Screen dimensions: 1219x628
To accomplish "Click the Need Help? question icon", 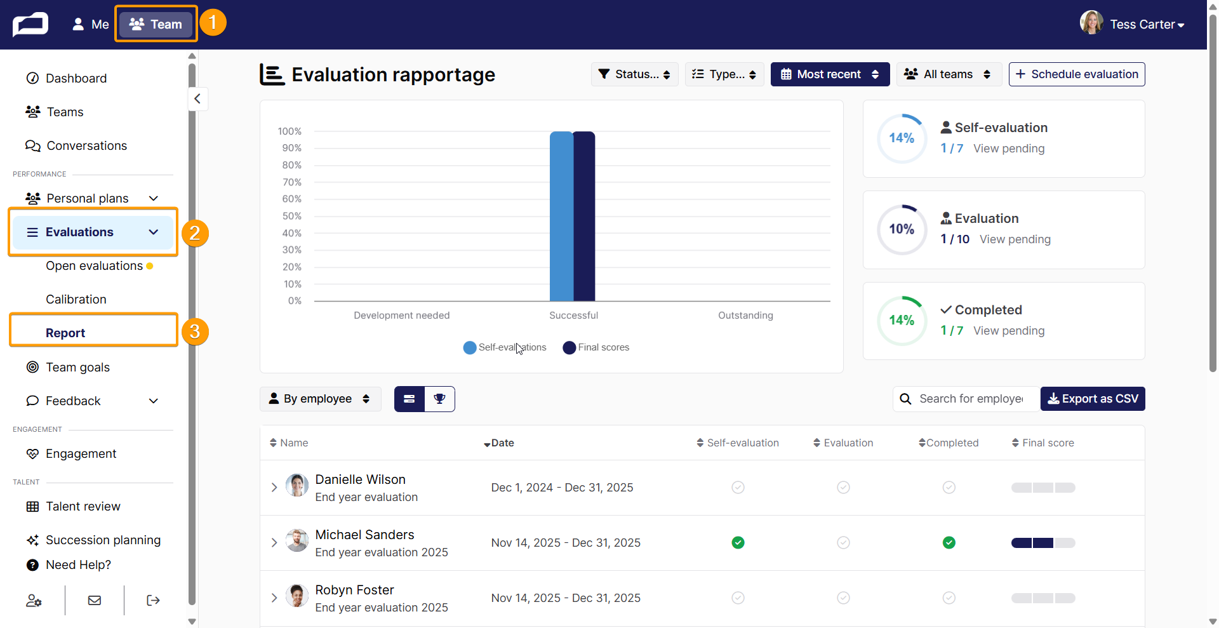I will point(32,565).
